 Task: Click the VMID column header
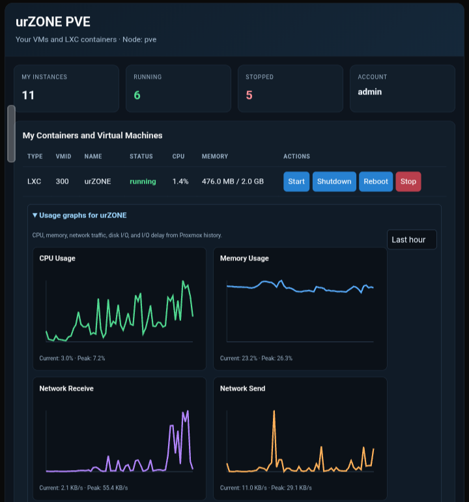63,156
